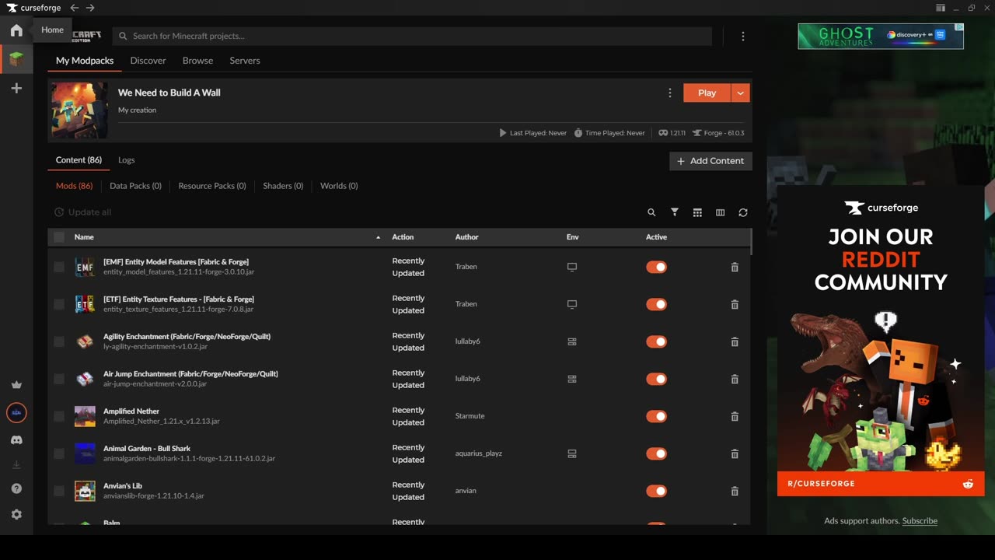
Task: Open the columns layout icon
Action: pos(720,212)
